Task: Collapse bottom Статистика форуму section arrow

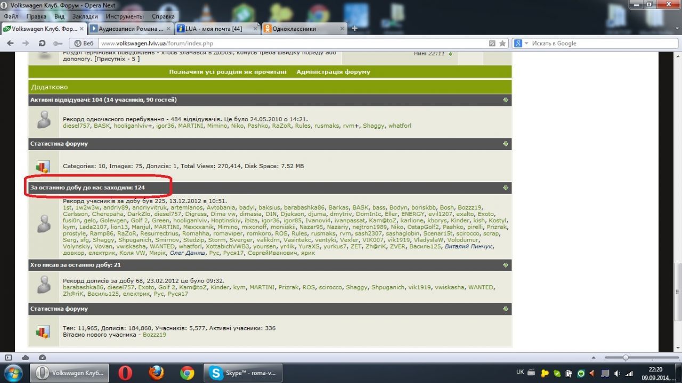Action: [x=506, y=309]
